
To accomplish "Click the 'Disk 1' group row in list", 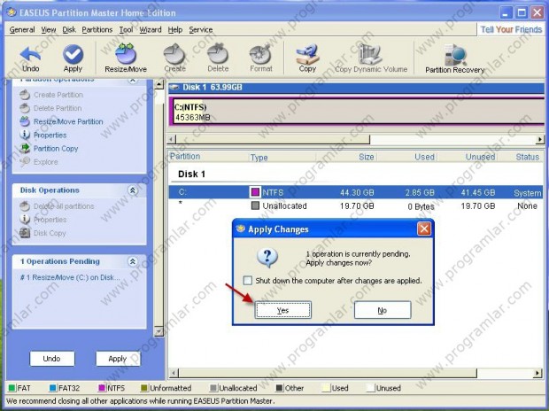I will coord(191,174).
